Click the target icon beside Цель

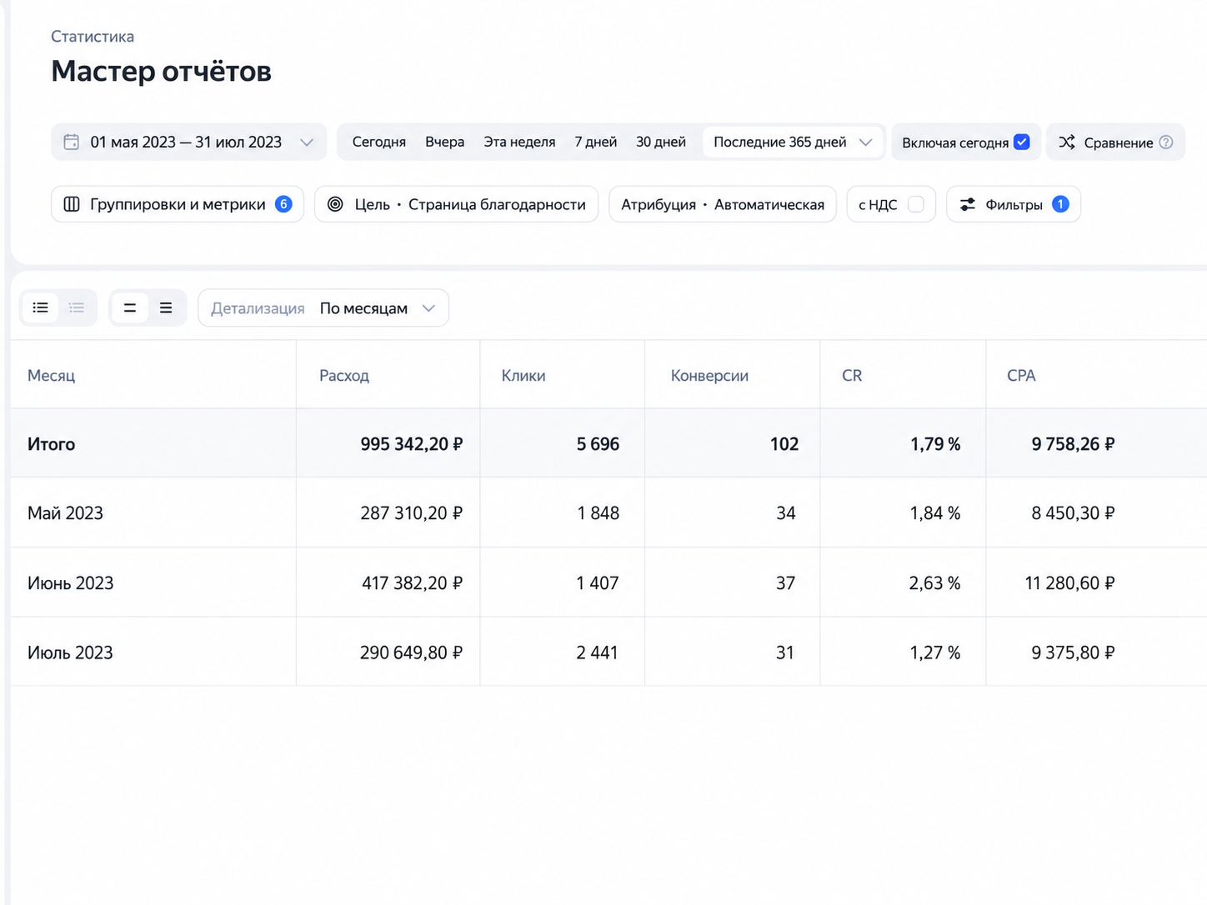(335, 204)
